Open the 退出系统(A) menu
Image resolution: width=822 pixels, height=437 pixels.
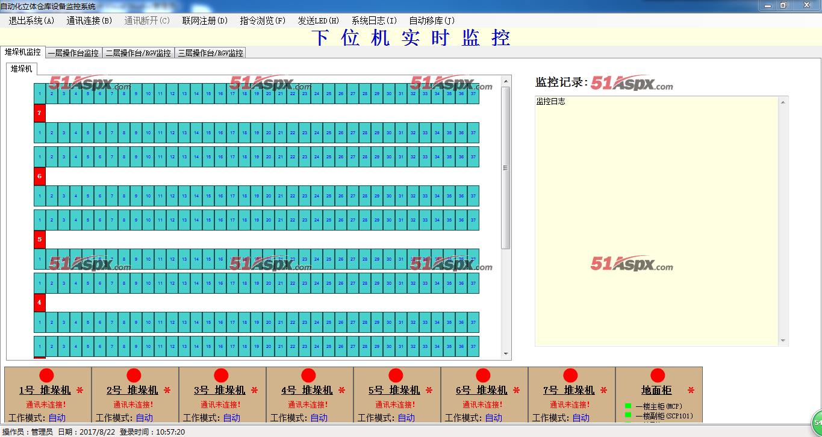(31, 20)
